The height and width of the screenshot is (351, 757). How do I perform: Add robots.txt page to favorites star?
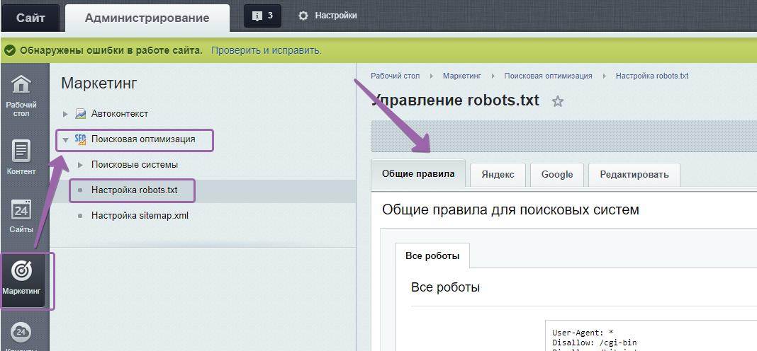click(558, 101)
